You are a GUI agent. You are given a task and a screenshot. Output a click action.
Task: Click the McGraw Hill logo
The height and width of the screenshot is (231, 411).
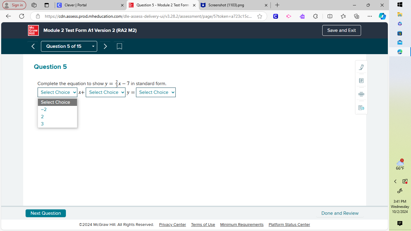coord(33,30)
